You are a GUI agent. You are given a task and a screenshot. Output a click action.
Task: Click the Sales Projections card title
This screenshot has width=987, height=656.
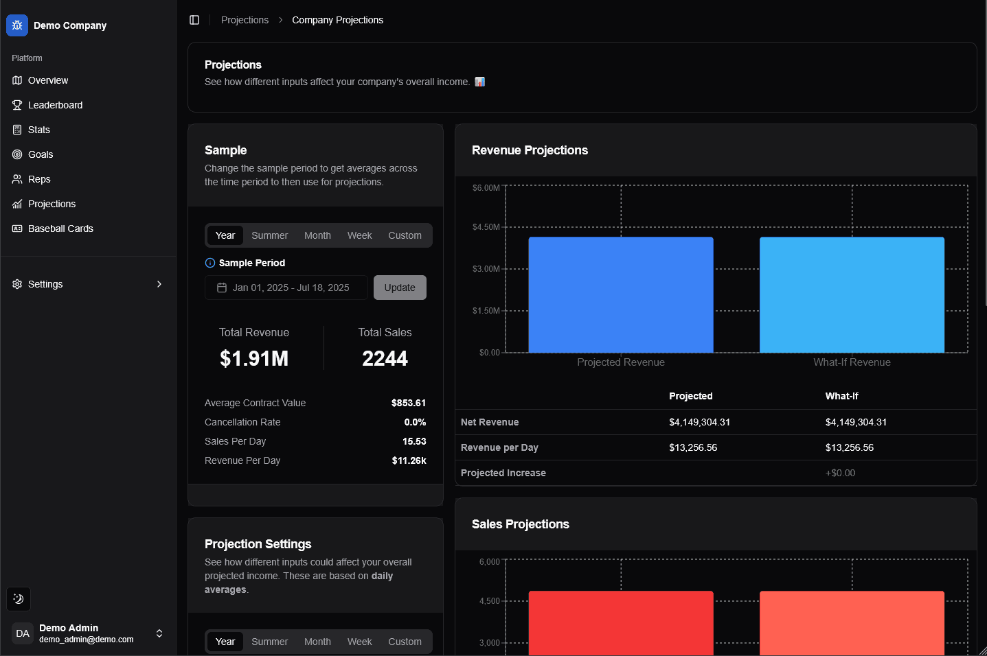click(521, 524)
